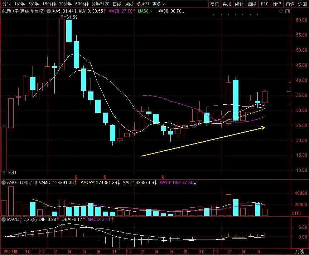The height and width of the screenshot is (255, 309).
Task: Click the 返回 back button
Action: pyautogui.click(x=302, y=4)
